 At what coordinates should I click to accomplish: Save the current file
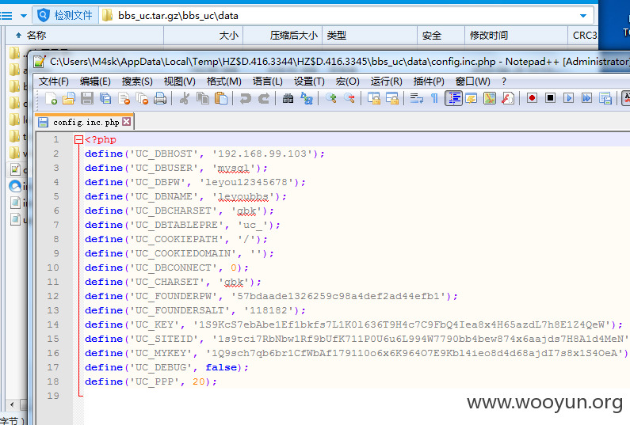(x=87, y=98)
